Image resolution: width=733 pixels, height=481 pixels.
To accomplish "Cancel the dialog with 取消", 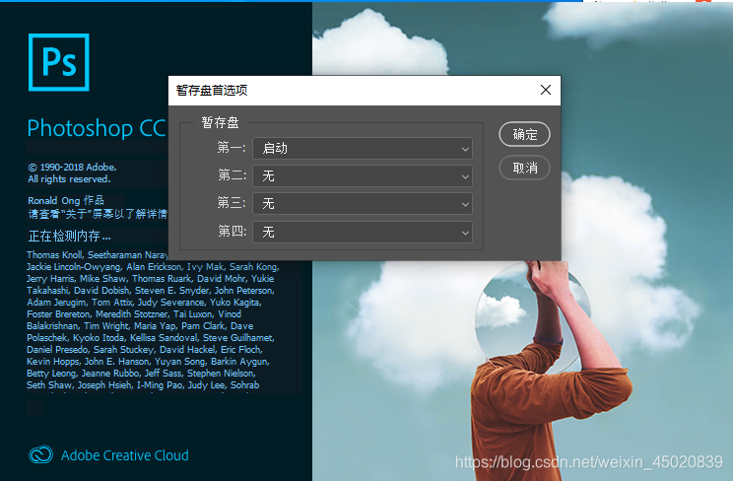I will coord(524,168).
